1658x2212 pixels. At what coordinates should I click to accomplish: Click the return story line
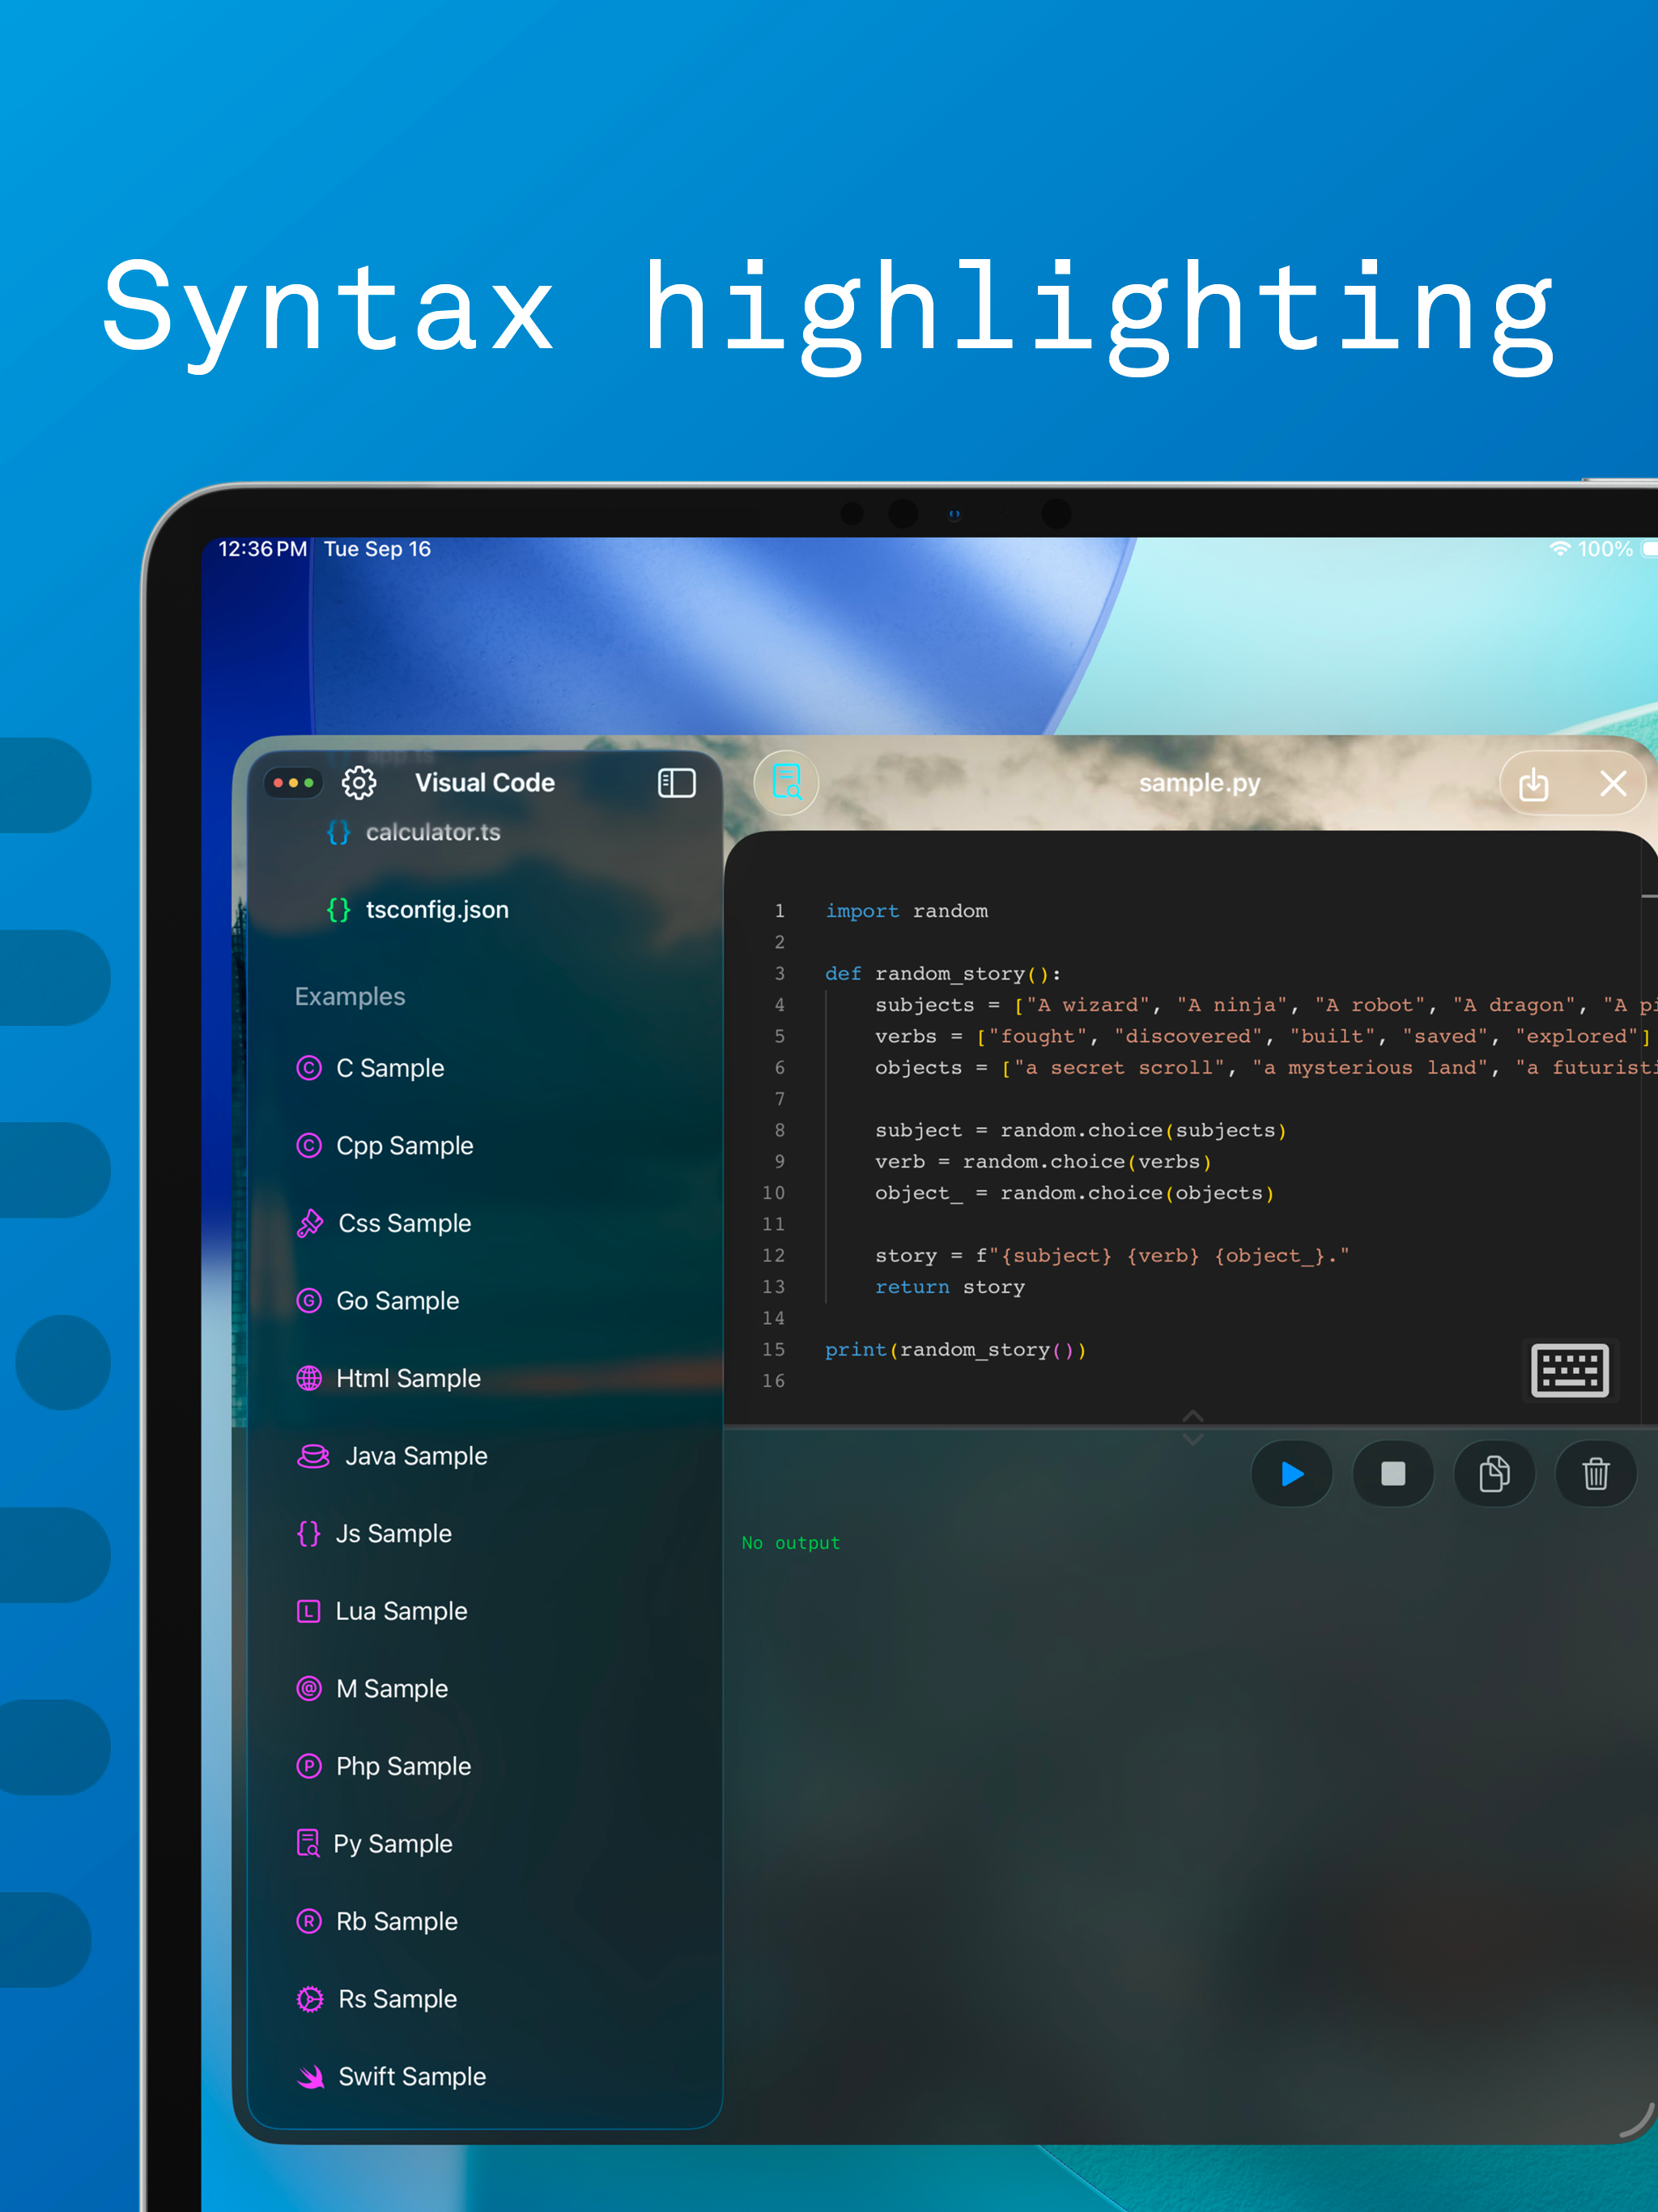pos(949,1287)
